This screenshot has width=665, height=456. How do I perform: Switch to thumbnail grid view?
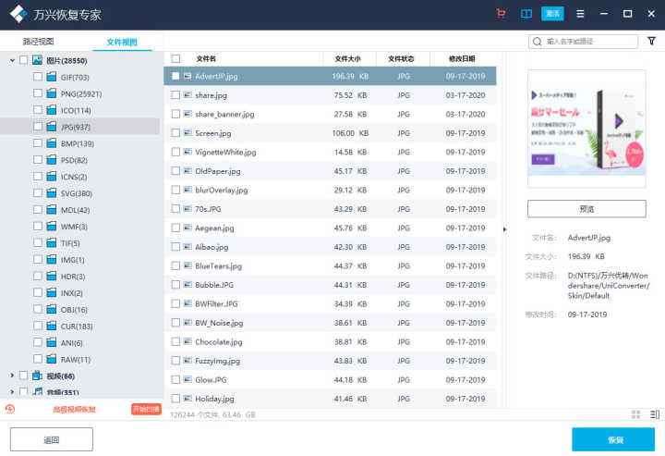tap(635, 414)
